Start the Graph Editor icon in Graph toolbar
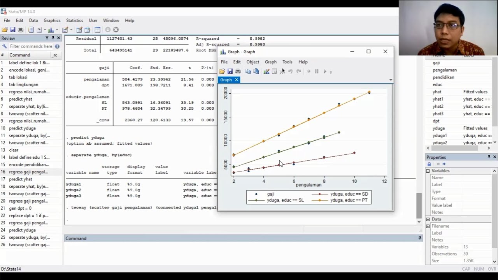 (267, 72)
